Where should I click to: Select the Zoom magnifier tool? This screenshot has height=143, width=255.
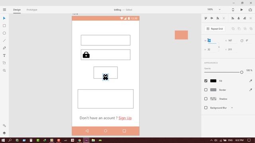pyautogui.click(x=4, y=70)
